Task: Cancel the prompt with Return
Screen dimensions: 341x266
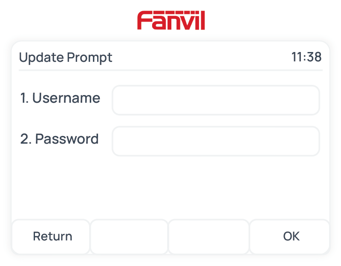Action: tap(52, 236)
